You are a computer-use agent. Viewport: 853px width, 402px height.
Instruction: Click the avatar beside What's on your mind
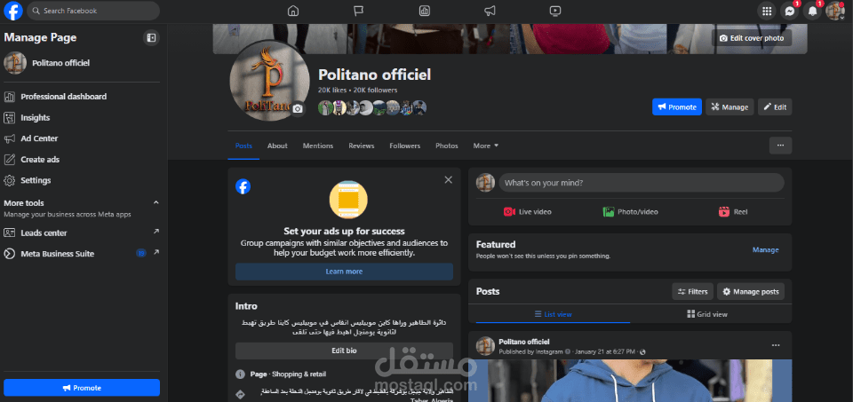point(485,183)
